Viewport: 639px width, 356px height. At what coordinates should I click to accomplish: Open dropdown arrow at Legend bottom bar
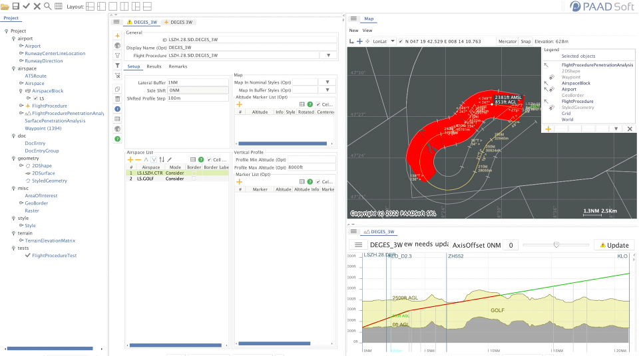coord(616,129)
